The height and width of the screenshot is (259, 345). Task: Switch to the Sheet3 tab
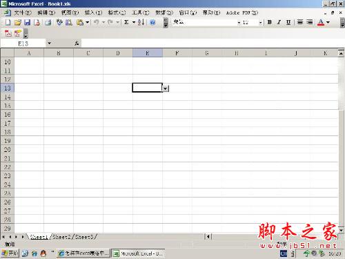[84, 237]
